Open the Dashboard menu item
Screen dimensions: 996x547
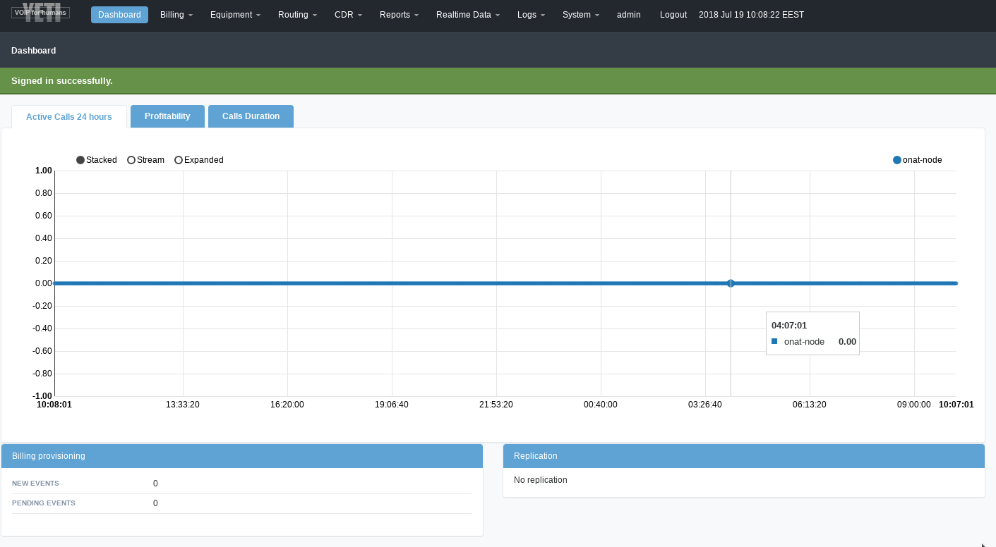pos(119,15)
